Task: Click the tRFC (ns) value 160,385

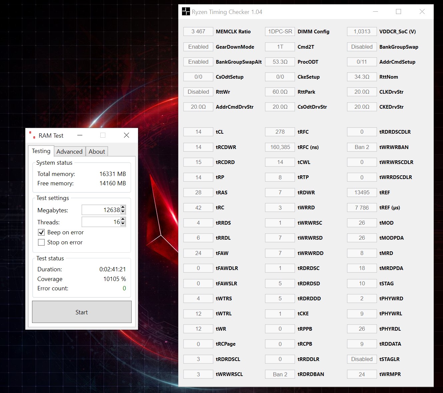Action: pyautogui.click(x=280, y=147)
